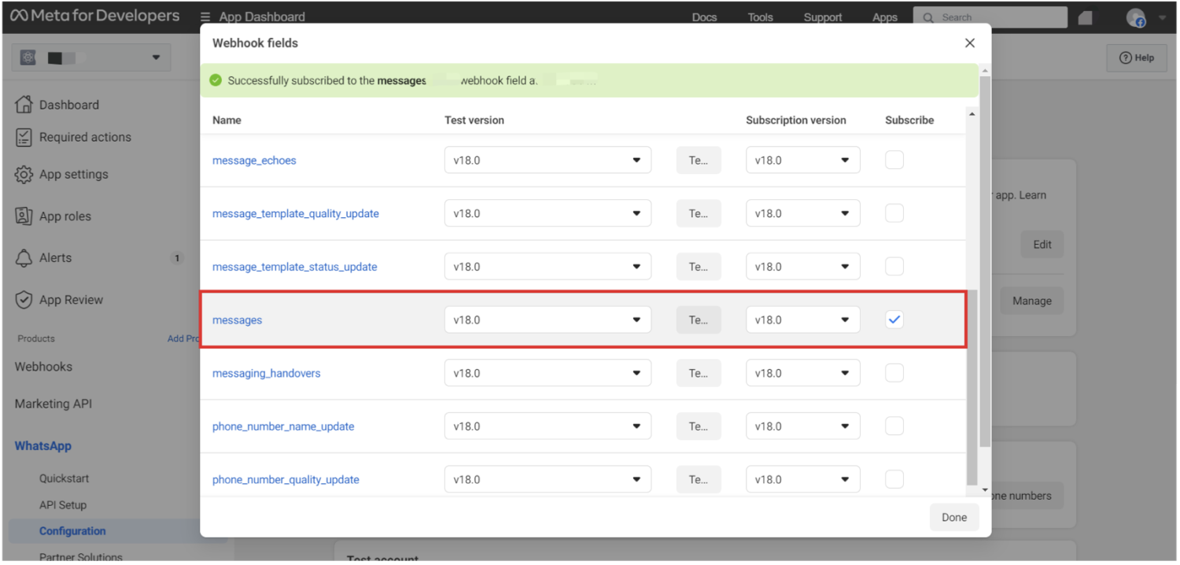Viewport: 1180px width, 565px height.
Task: Enable subscribe checkbox for message_echoes
Action: [x=894, y=160]
